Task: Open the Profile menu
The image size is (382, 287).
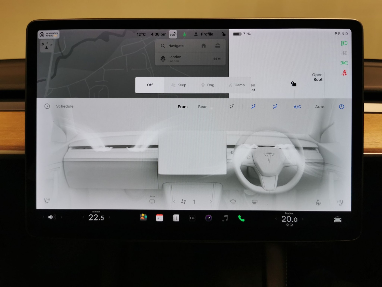Action: pyautogui.click(x=204, y=34)
